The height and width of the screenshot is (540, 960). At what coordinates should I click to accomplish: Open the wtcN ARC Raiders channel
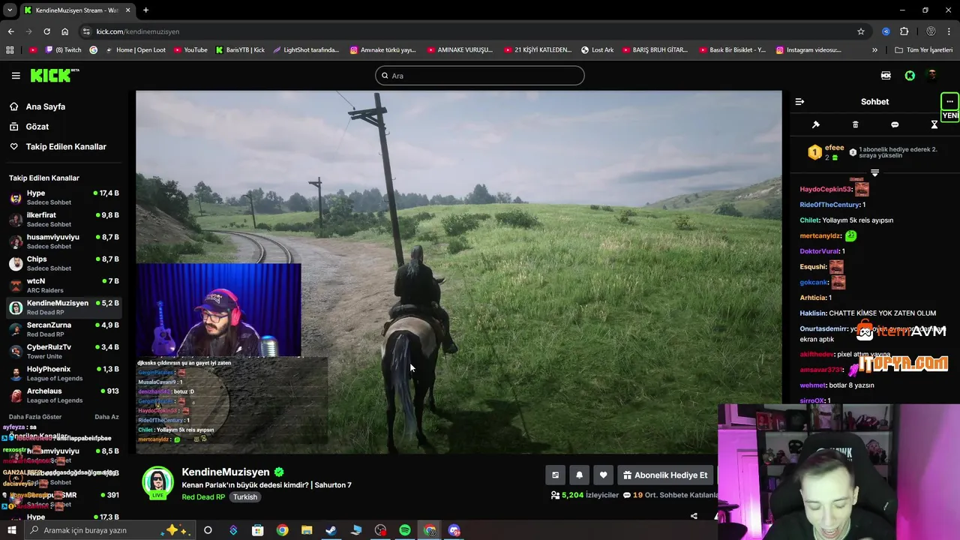click(x=64, y=285)
